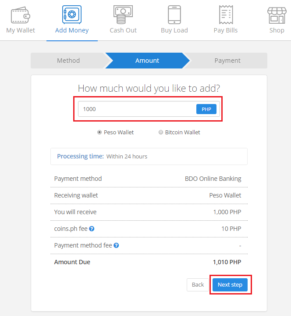Click the 'How much would you like to add?' heading
Viewport: 291px width, 316px height.
point(149,88)
